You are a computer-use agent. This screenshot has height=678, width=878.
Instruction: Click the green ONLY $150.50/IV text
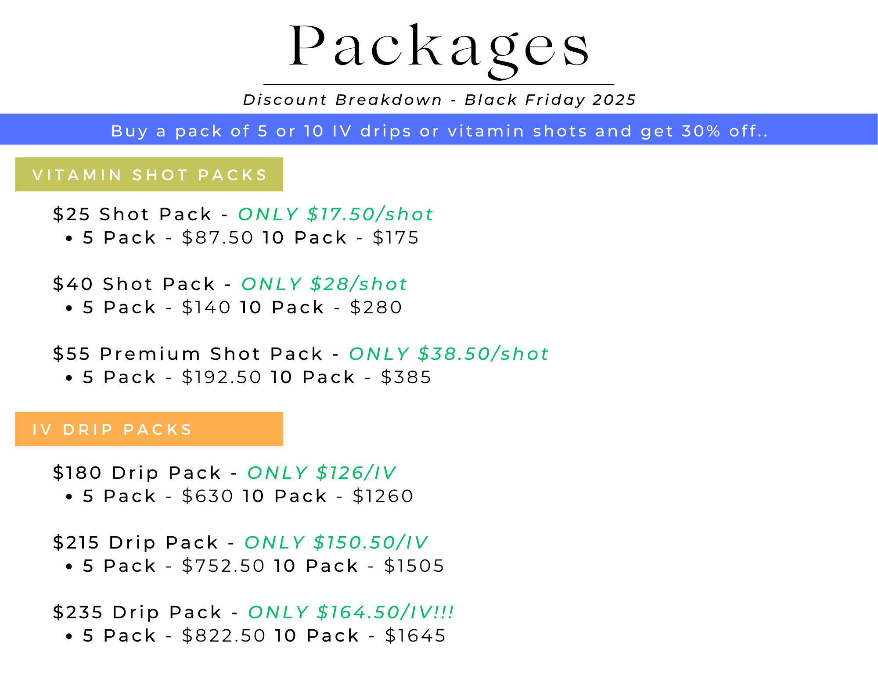336,543
